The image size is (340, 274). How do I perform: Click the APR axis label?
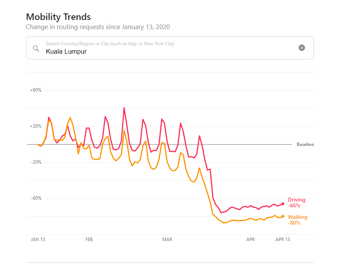(x=251, y=240)
